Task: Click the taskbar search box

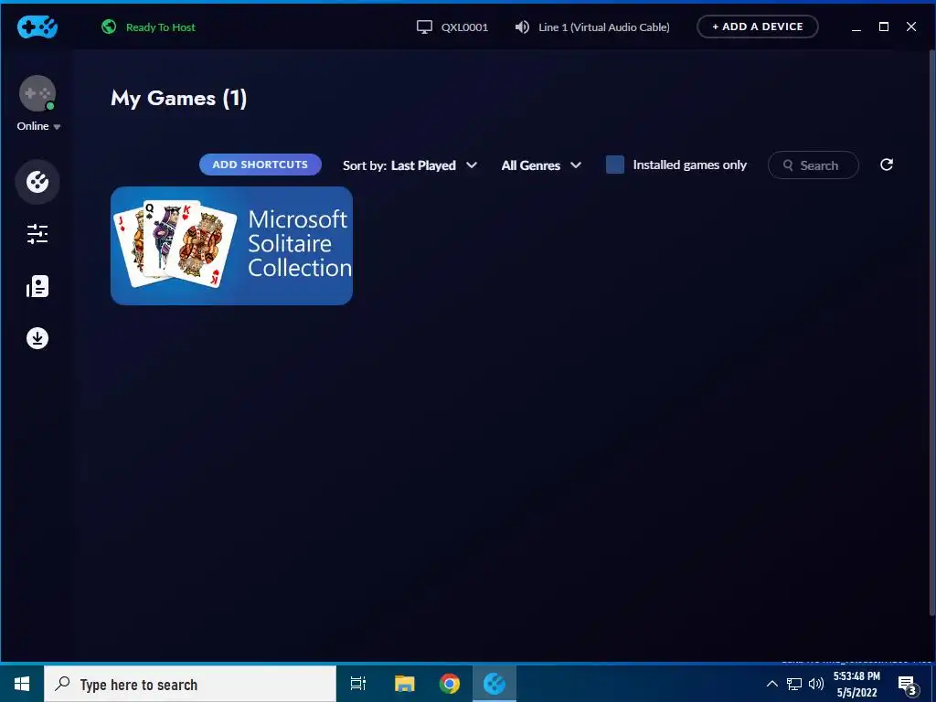Action: (x=190, y=684)
